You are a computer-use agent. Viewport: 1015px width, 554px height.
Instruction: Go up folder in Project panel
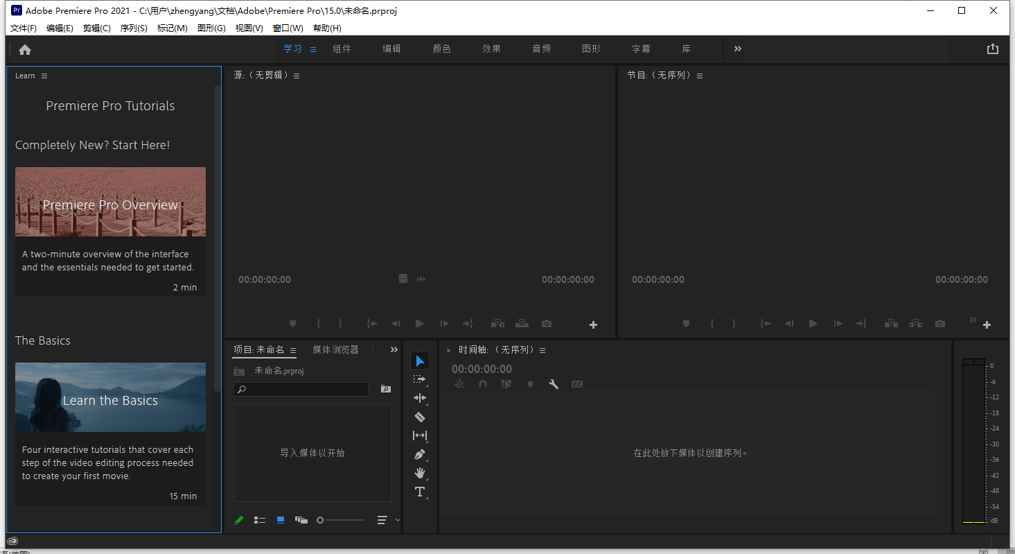(x=239, y=371)
